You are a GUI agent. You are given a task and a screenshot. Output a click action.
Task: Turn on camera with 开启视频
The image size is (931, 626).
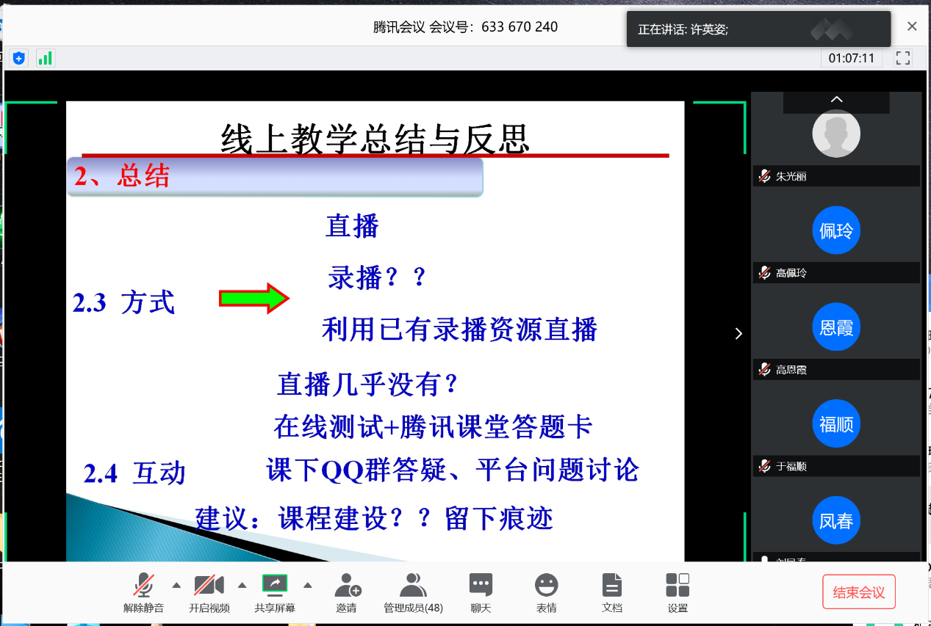pos(209,592)
